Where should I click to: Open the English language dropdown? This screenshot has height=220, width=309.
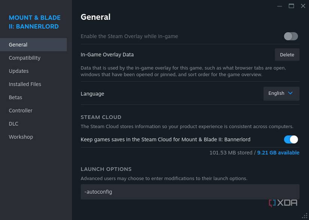[281, 94]
